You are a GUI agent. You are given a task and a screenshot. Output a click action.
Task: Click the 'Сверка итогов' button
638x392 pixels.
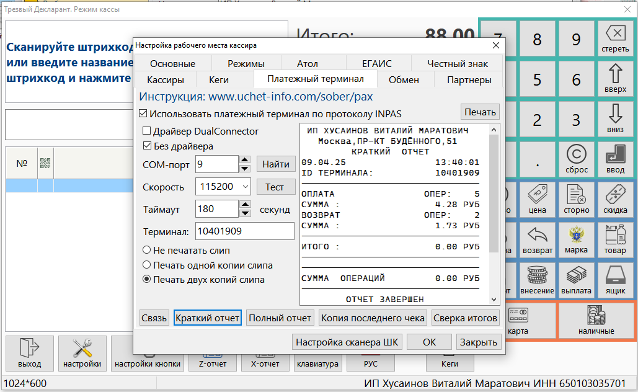[465, 318]
